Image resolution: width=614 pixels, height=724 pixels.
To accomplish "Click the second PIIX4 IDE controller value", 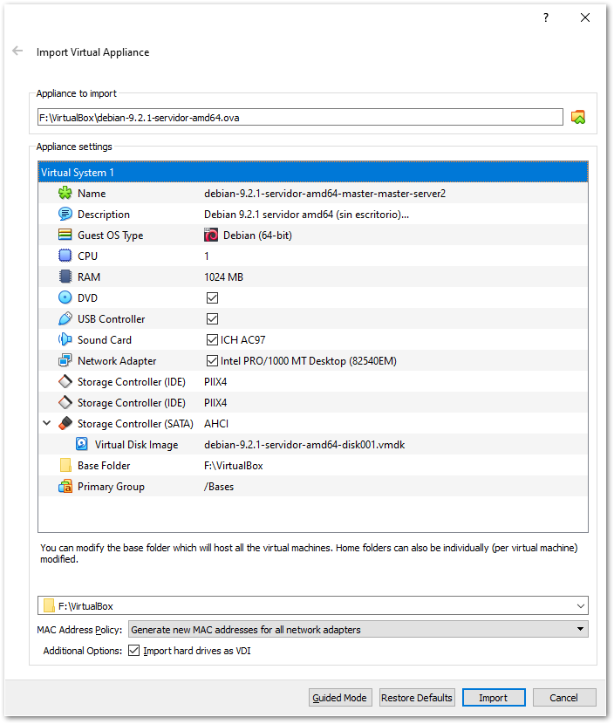I will (215, 403).
